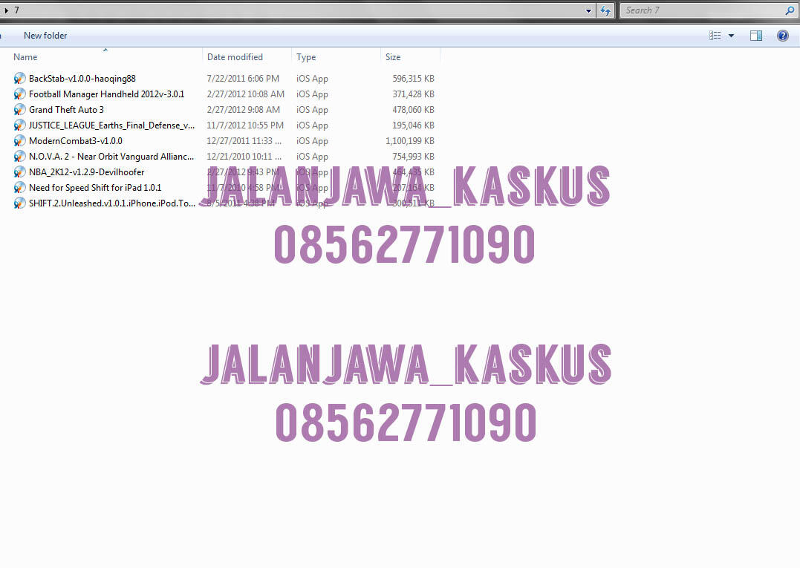800x568 pixels.
Task: Click the size value 754,993 KB
Action: coord(413,157)
